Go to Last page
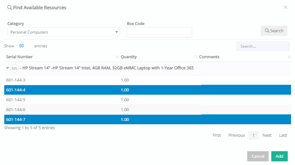 pyautogui.click(x=283, y=135)
